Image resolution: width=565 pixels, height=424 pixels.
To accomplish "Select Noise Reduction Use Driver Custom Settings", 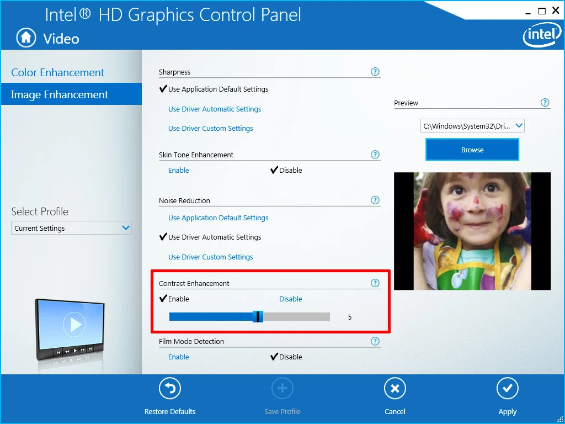I will click(210, 257).
